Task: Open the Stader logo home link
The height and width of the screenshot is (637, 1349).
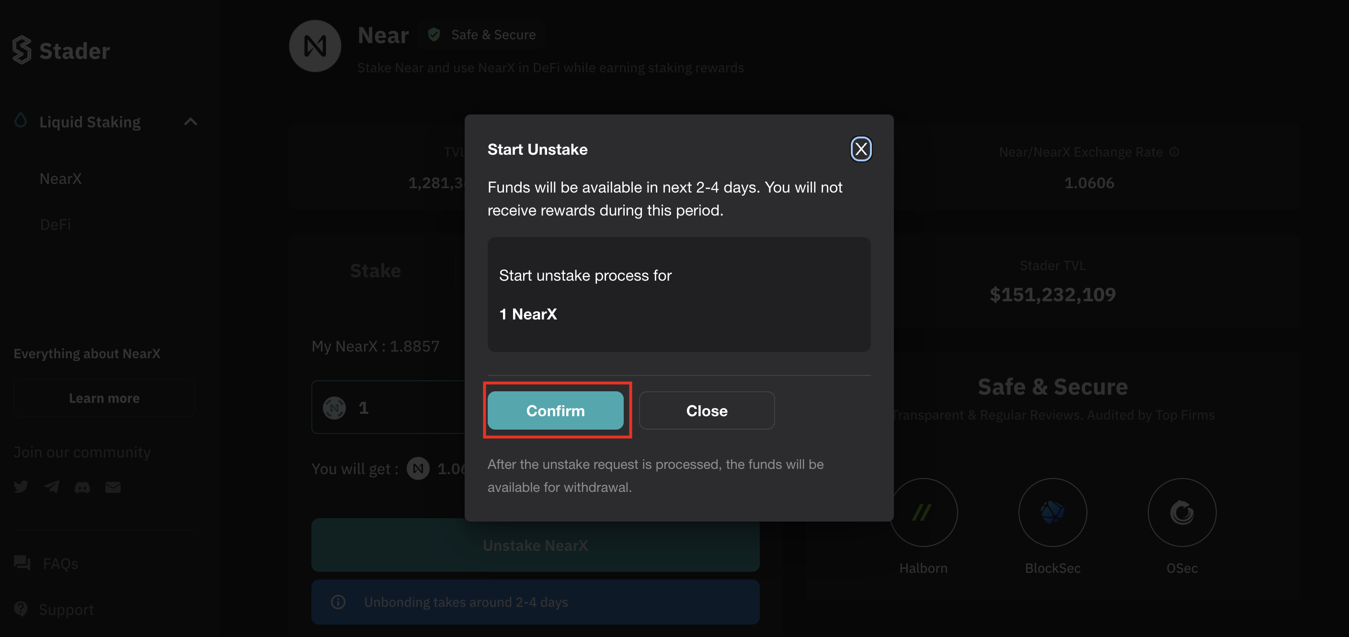Action: tap(61, 50)
